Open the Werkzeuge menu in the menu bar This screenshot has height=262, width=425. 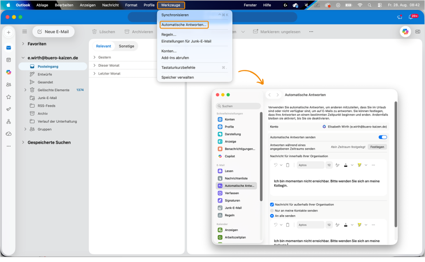[171, 5]
